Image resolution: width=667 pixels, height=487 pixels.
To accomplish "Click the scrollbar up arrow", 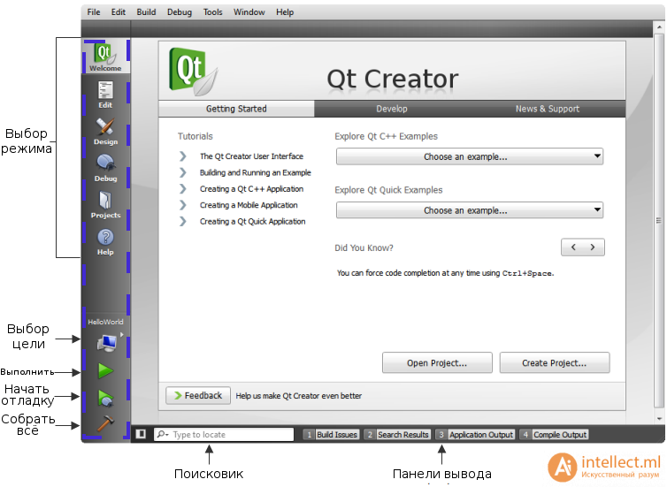I will point(659,27).
